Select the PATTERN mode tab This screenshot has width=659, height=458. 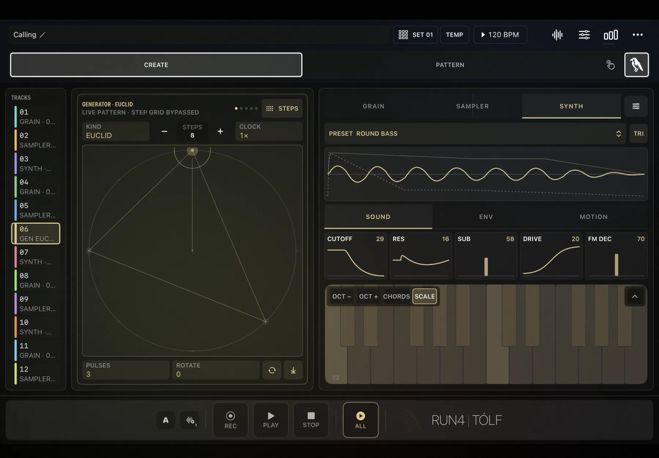coord(450,65)
